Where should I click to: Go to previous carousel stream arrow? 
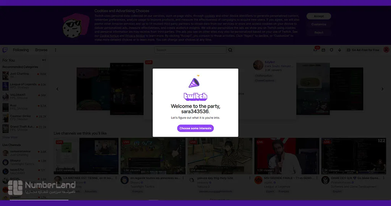[57, 89]
